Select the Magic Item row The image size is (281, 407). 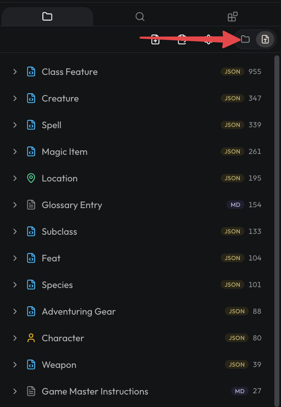[x=137, y=151]
